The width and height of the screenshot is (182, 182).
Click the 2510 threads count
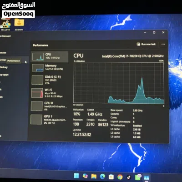pyautogui.click(x=91, y=124)
